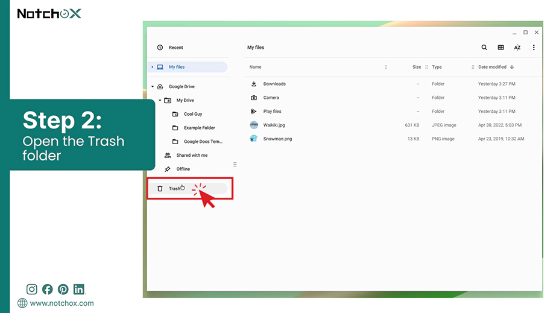The image size is (556, 313).
Task: Collapse the Google Drive section arrow
Action: [x=153, y=86]
